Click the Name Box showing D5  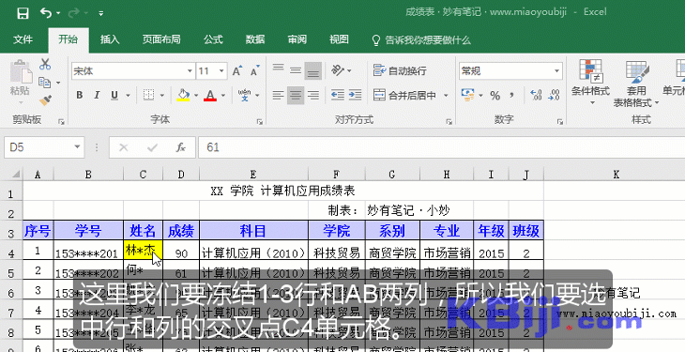pyautogui.click(x=44, y=147)
